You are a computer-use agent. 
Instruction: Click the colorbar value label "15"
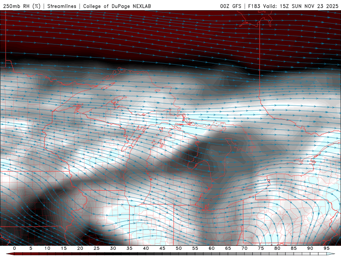click(64, 248)
